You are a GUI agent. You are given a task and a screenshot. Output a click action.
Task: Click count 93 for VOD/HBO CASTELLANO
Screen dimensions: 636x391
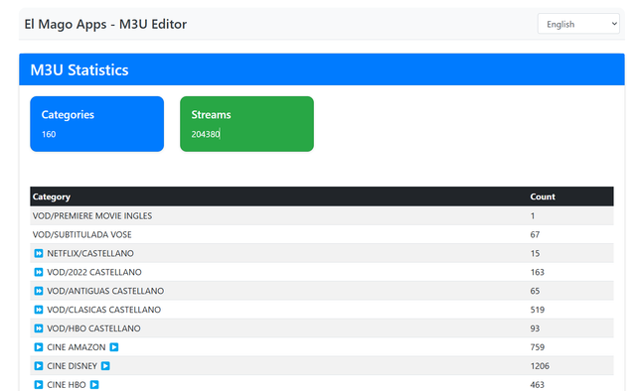coord(535,328)
